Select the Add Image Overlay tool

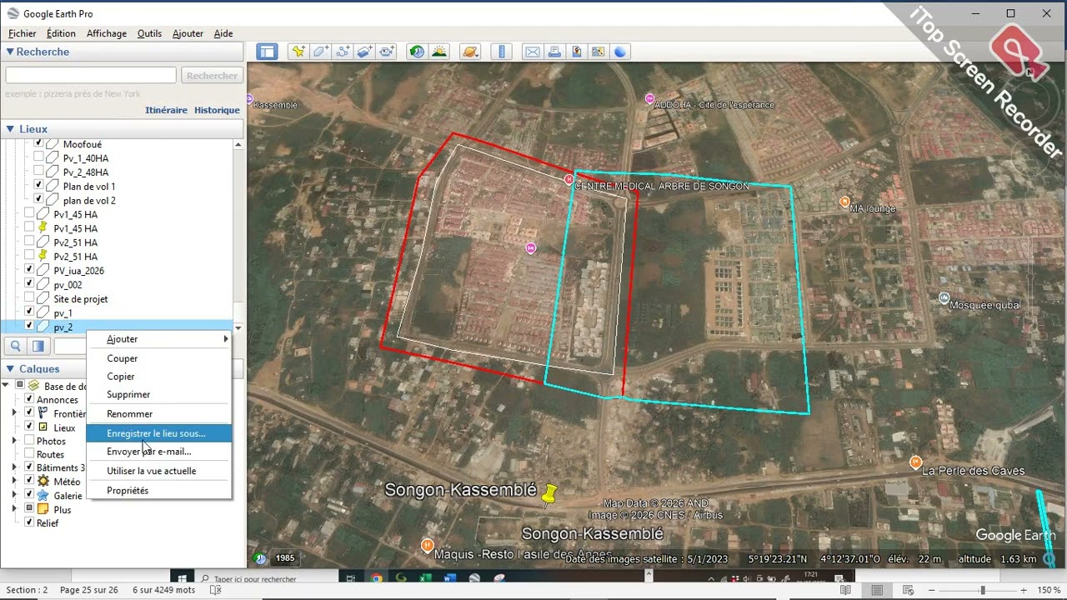coord(364,52)
